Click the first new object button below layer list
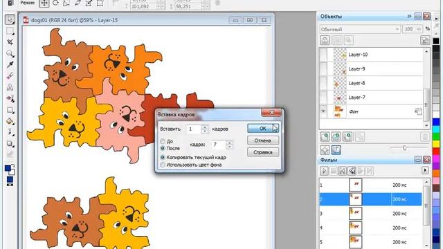This screenshot has width=443, height=249. [x=325, y=137]
